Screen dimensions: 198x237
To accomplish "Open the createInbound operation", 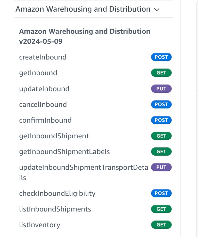I will [43, 57].
